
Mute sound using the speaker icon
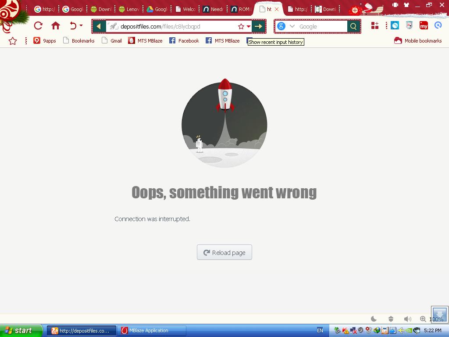[407, 319]
